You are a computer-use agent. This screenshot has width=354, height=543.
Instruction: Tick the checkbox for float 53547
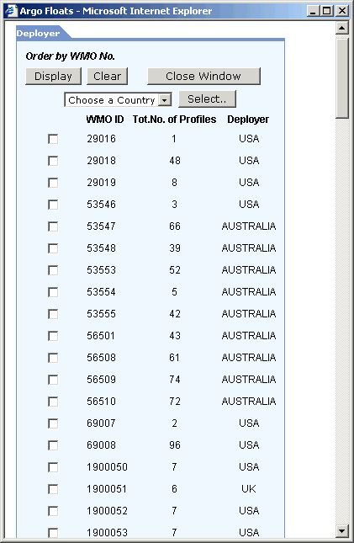(53, 226)
